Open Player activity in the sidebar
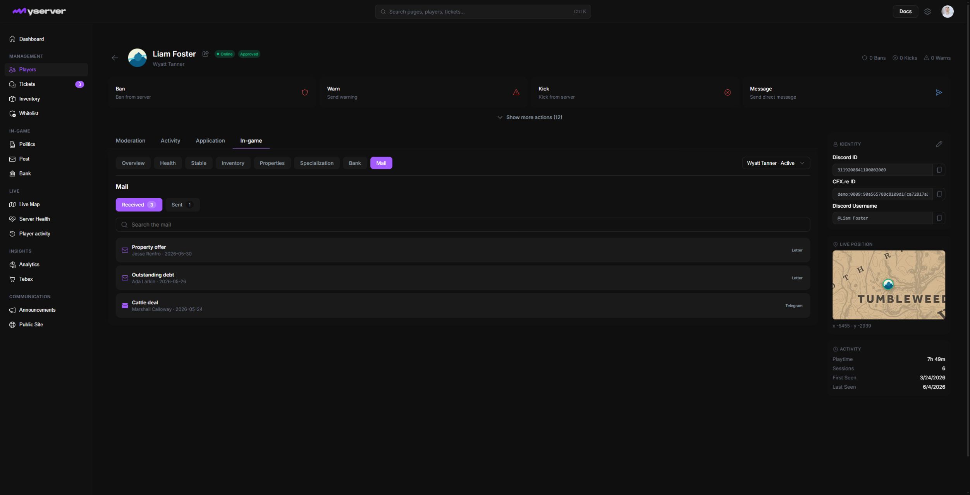The width and height of the screenshot is (970, 495). [x=46, y=234]
